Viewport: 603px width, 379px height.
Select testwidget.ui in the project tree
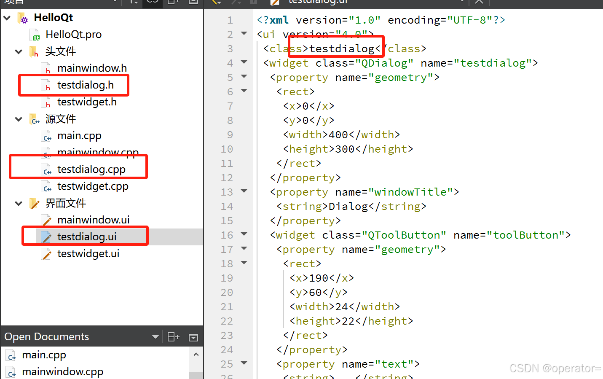tap(88, 254)
